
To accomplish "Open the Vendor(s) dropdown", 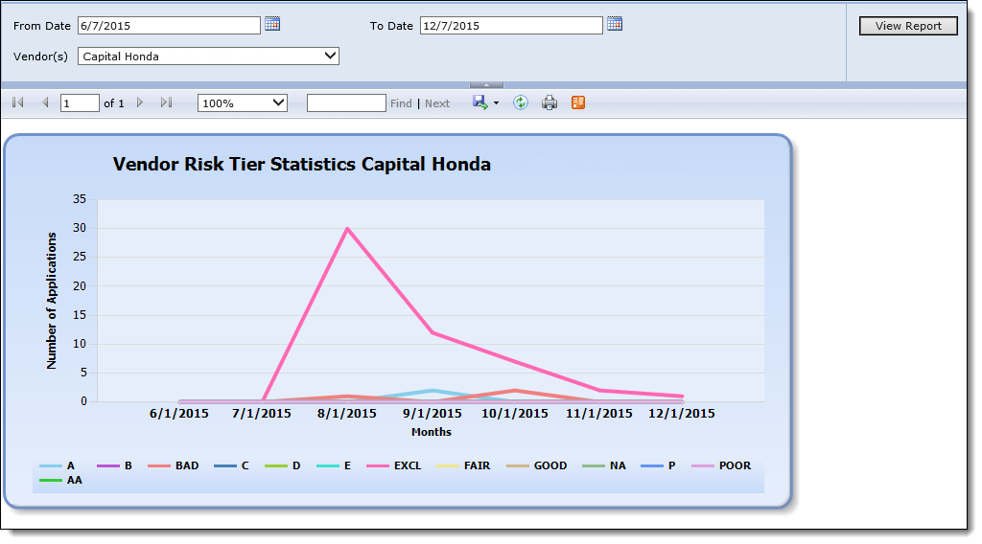I will click(208, 57).
